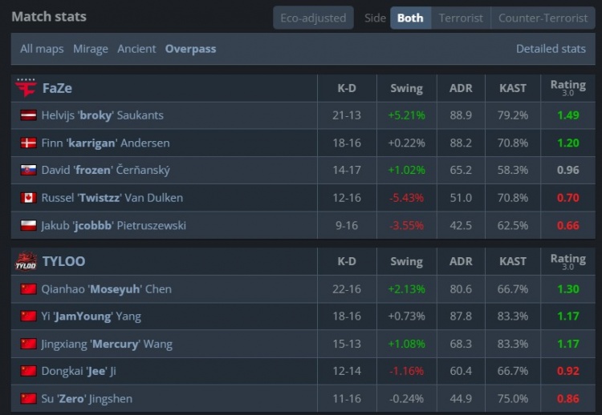Click the Chinese flag beside Moseyuh
Image resolution: width=602 pixels, height=415 pixels.
(x=28, y=289)
